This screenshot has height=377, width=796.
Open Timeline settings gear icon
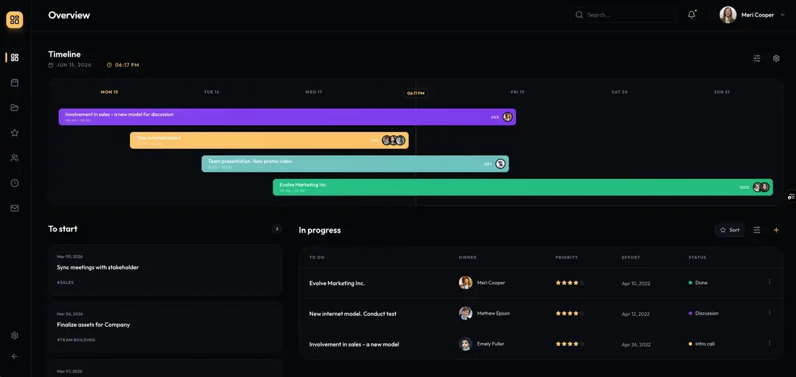776,58
